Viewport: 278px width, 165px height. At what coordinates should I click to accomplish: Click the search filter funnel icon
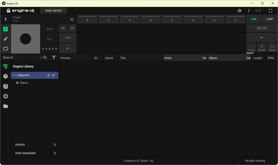point(54,58)
